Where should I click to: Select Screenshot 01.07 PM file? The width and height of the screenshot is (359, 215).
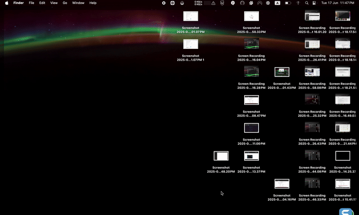(x=190, y=22)
